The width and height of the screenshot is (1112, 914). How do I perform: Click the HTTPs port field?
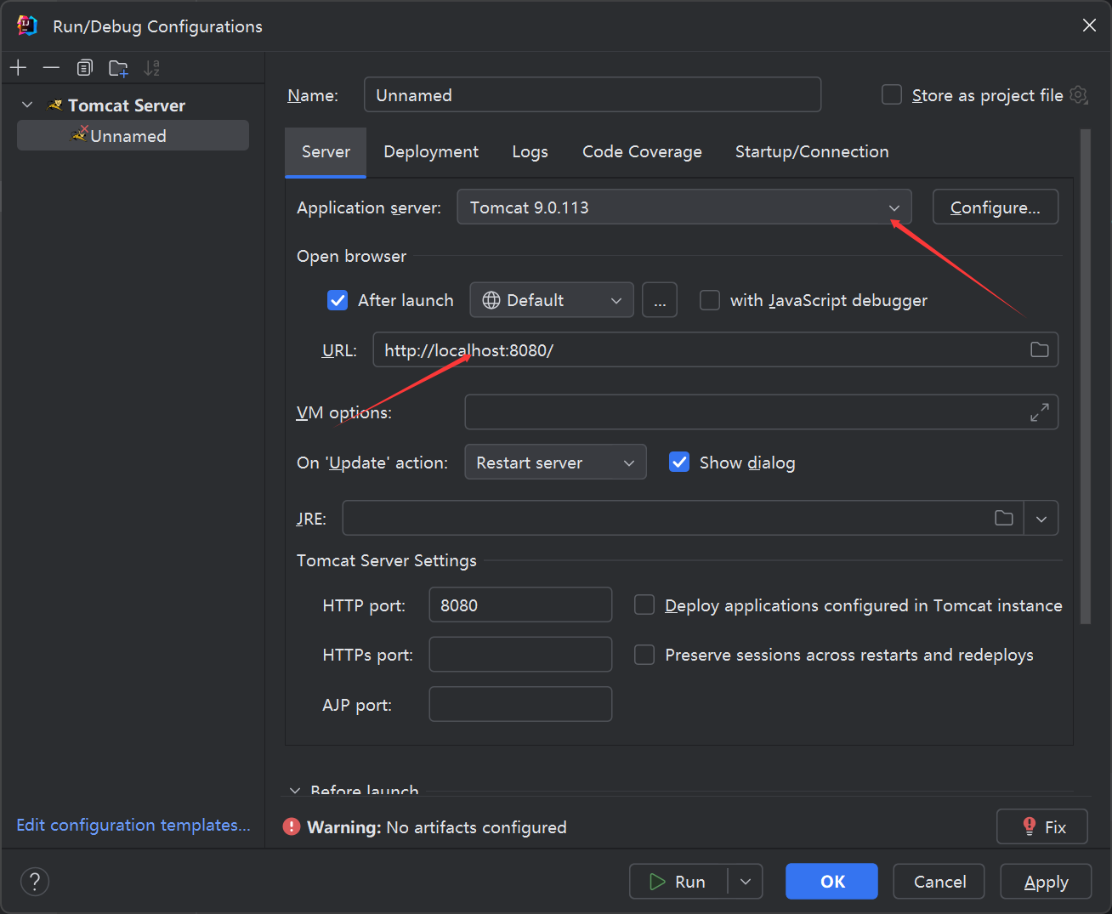[x=520, y=655]
